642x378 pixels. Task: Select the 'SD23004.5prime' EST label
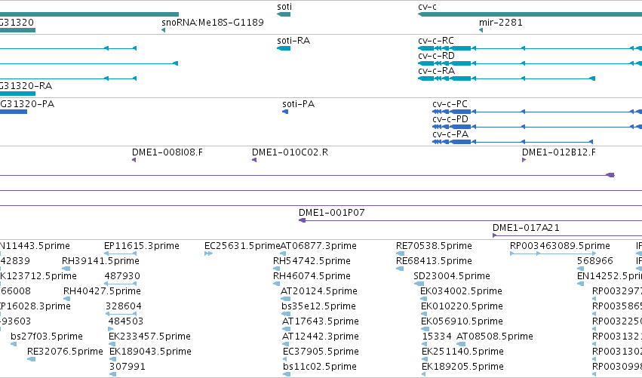click(x=452, y=276)
